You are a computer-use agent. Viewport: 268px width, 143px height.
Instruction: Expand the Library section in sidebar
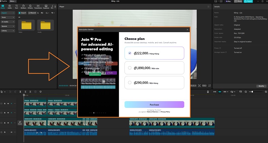[8, 30]
